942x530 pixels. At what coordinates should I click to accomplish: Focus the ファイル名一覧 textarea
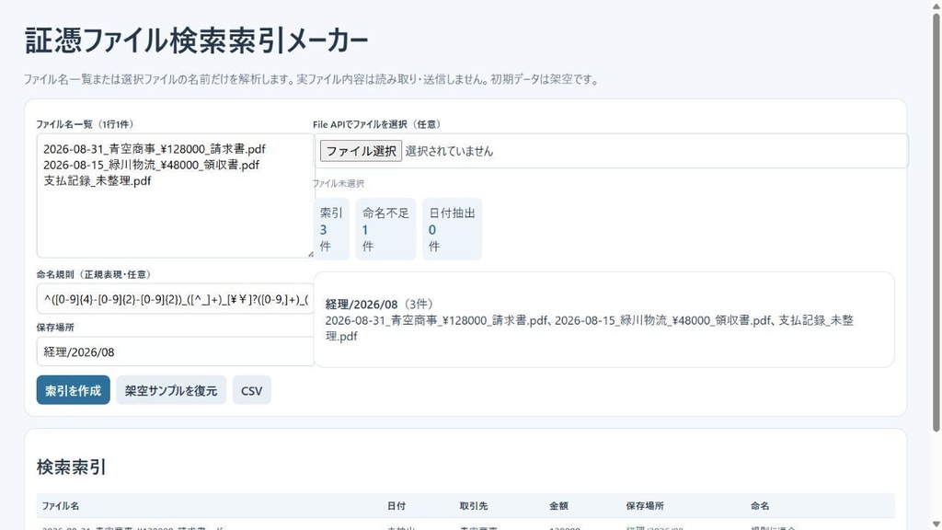[176, 196]
